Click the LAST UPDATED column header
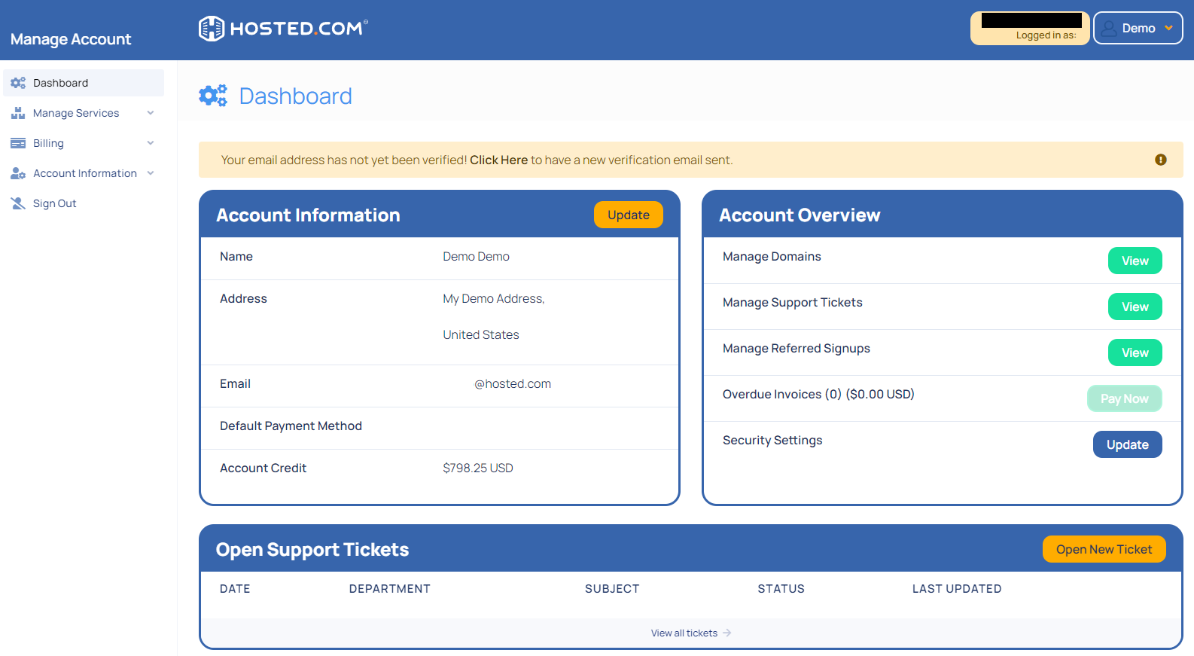This screenshot has width=1194, height=656. tap(957, 589)
